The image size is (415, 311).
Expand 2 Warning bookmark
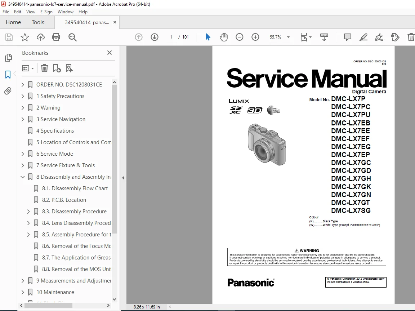(x=23, y=108)
